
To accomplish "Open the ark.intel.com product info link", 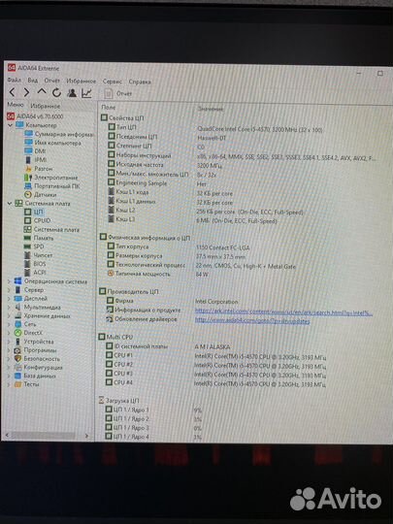I will (x=283, y=312).
